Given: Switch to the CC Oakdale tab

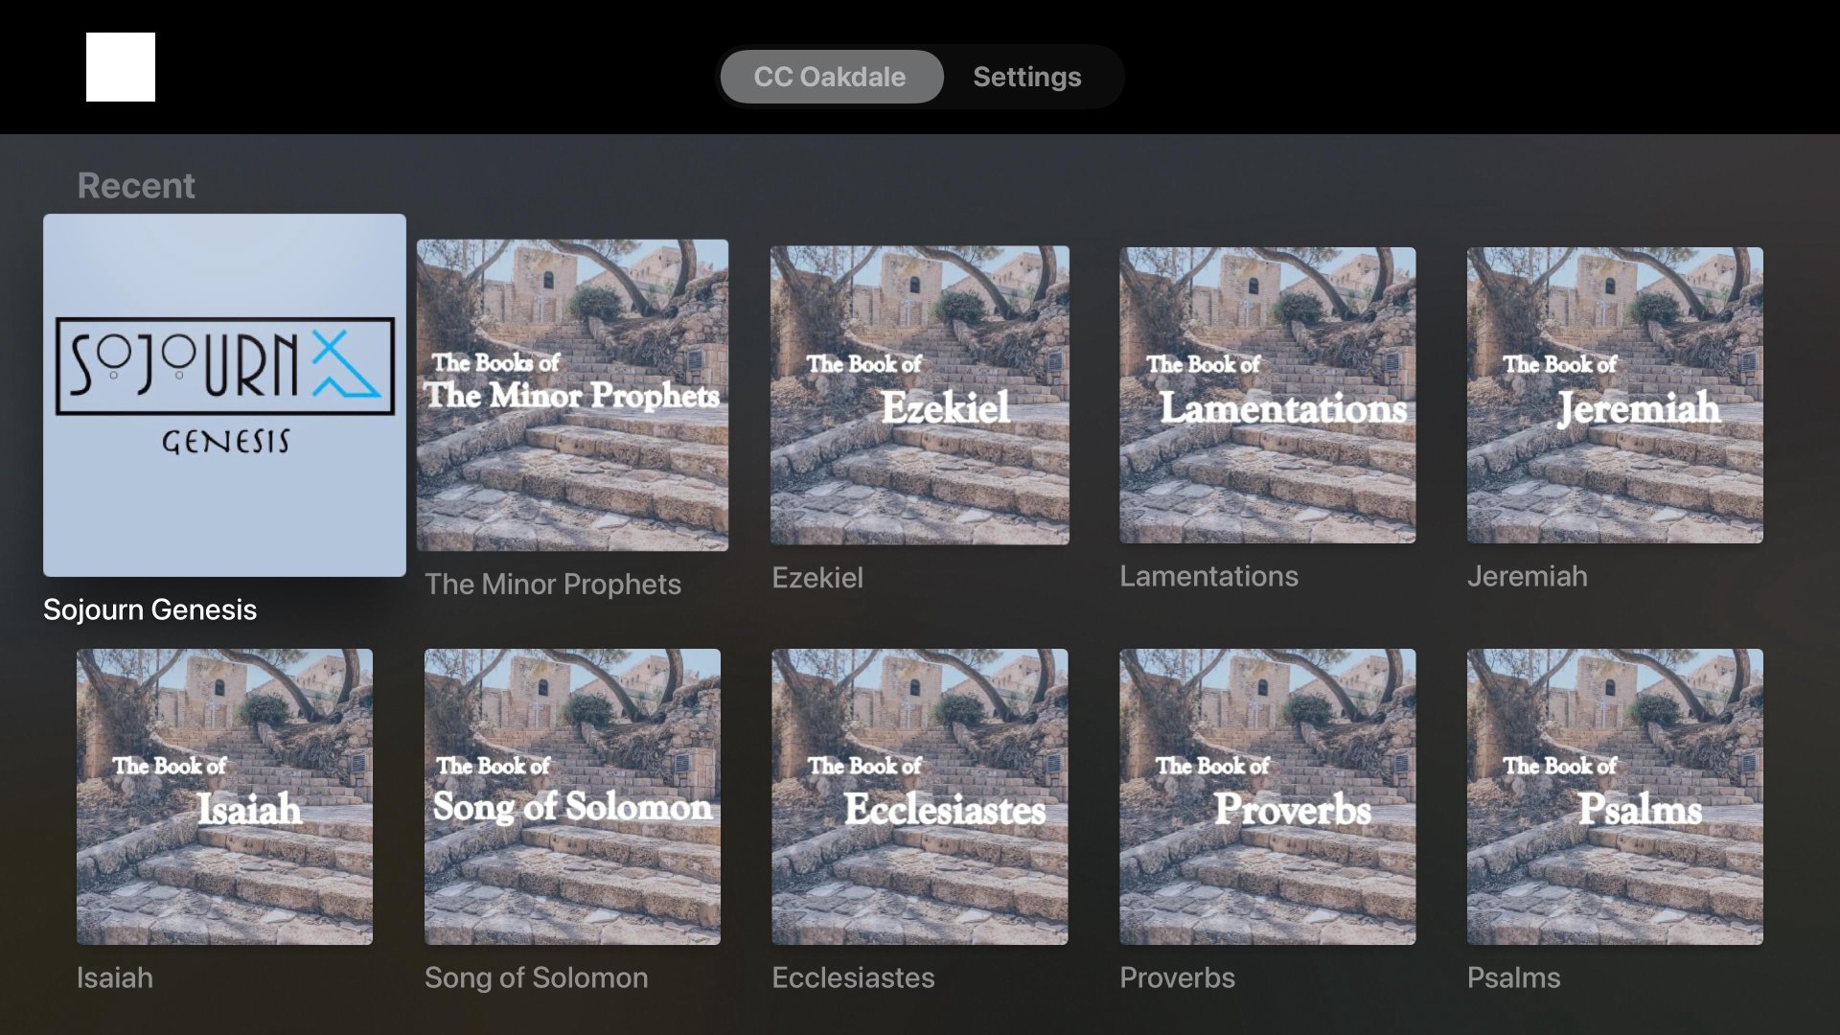Looking at the screenshot, I should point(830,77).
